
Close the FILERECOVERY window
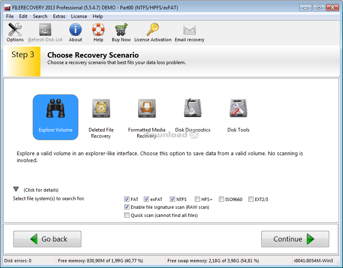point(332,8)
